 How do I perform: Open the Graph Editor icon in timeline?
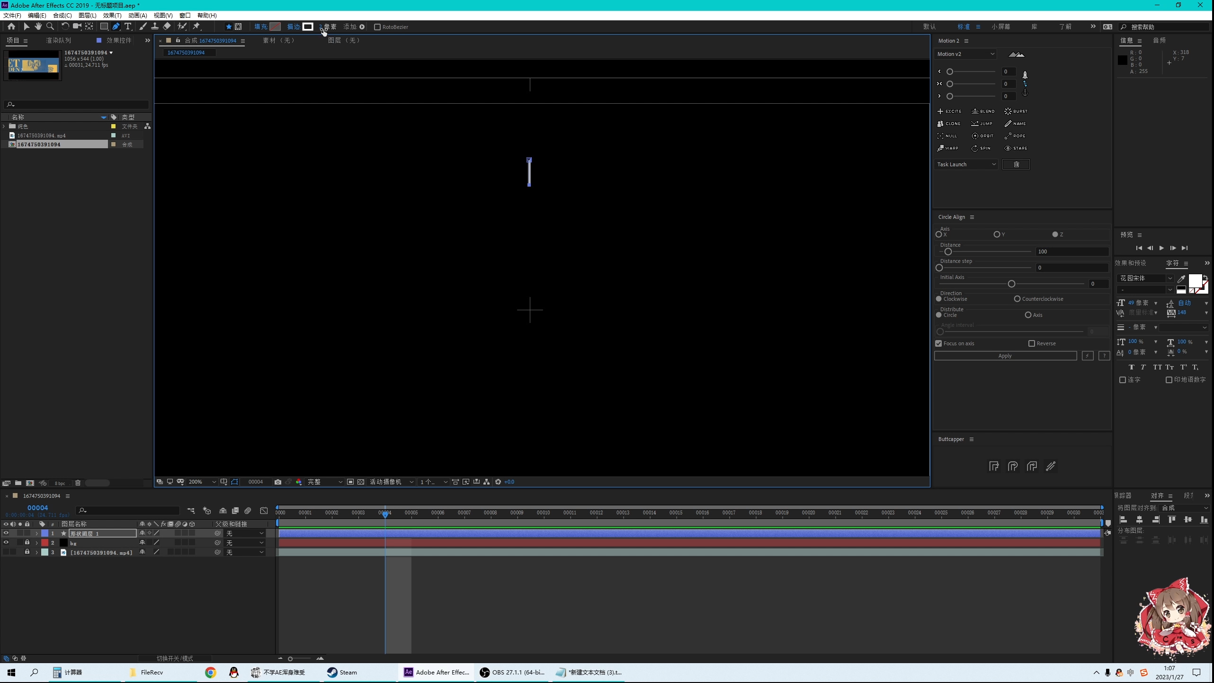tap(264, 511)
